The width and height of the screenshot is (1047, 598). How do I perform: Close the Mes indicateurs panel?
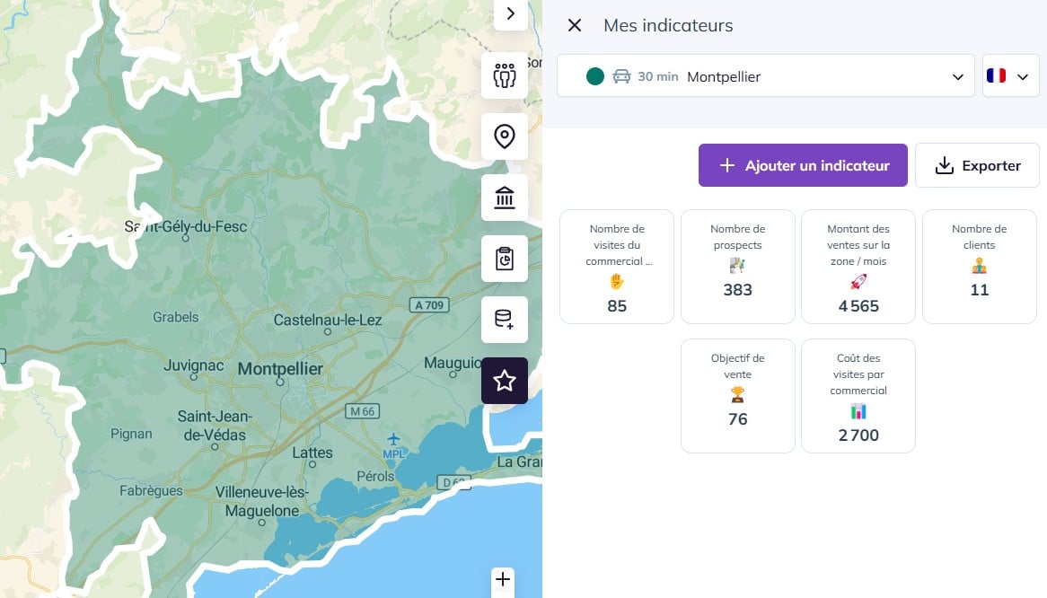[574, 25]
